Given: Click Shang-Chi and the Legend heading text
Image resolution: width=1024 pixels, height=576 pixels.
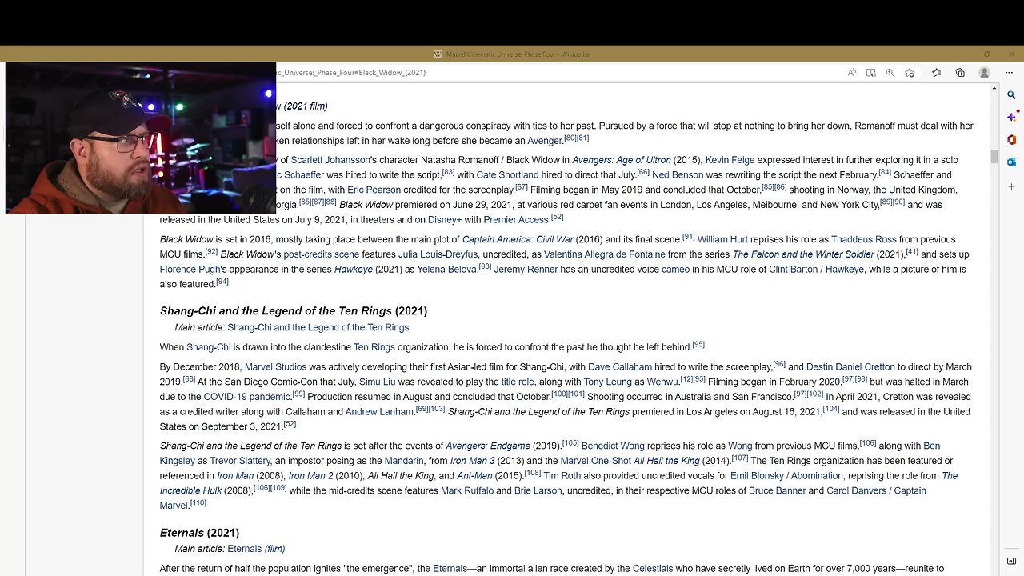Looking at the screenshot, I should (294, 311).
